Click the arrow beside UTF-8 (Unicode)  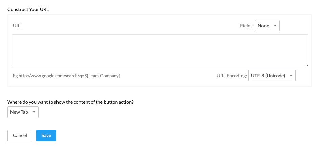click(x=291, y=76)
